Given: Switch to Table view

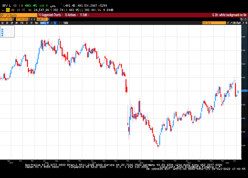Looking at the screenshot, I should pyautogui.click(x=66, y=23).
